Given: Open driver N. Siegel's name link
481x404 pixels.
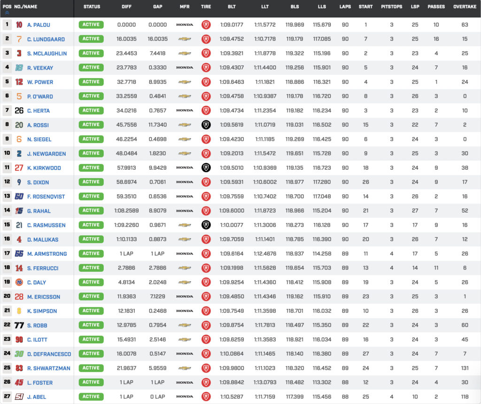Looking at the screenshot, I should (x=39, y=140).
